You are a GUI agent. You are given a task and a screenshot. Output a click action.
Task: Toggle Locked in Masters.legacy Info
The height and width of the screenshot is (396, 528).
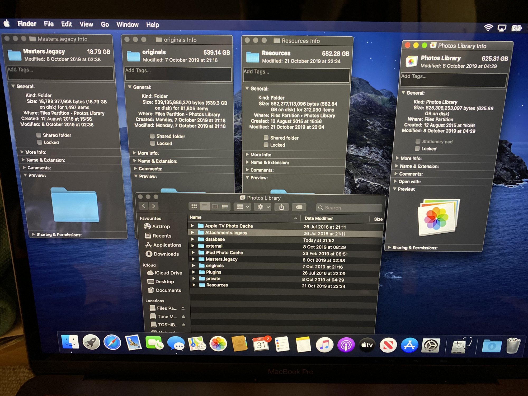[40, 142]
